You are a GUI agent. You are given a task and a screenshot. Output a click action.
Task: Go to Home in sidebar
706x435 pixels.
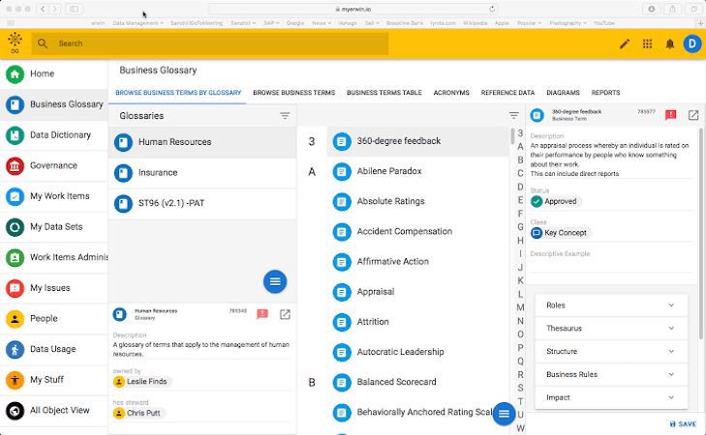point(54,73)
